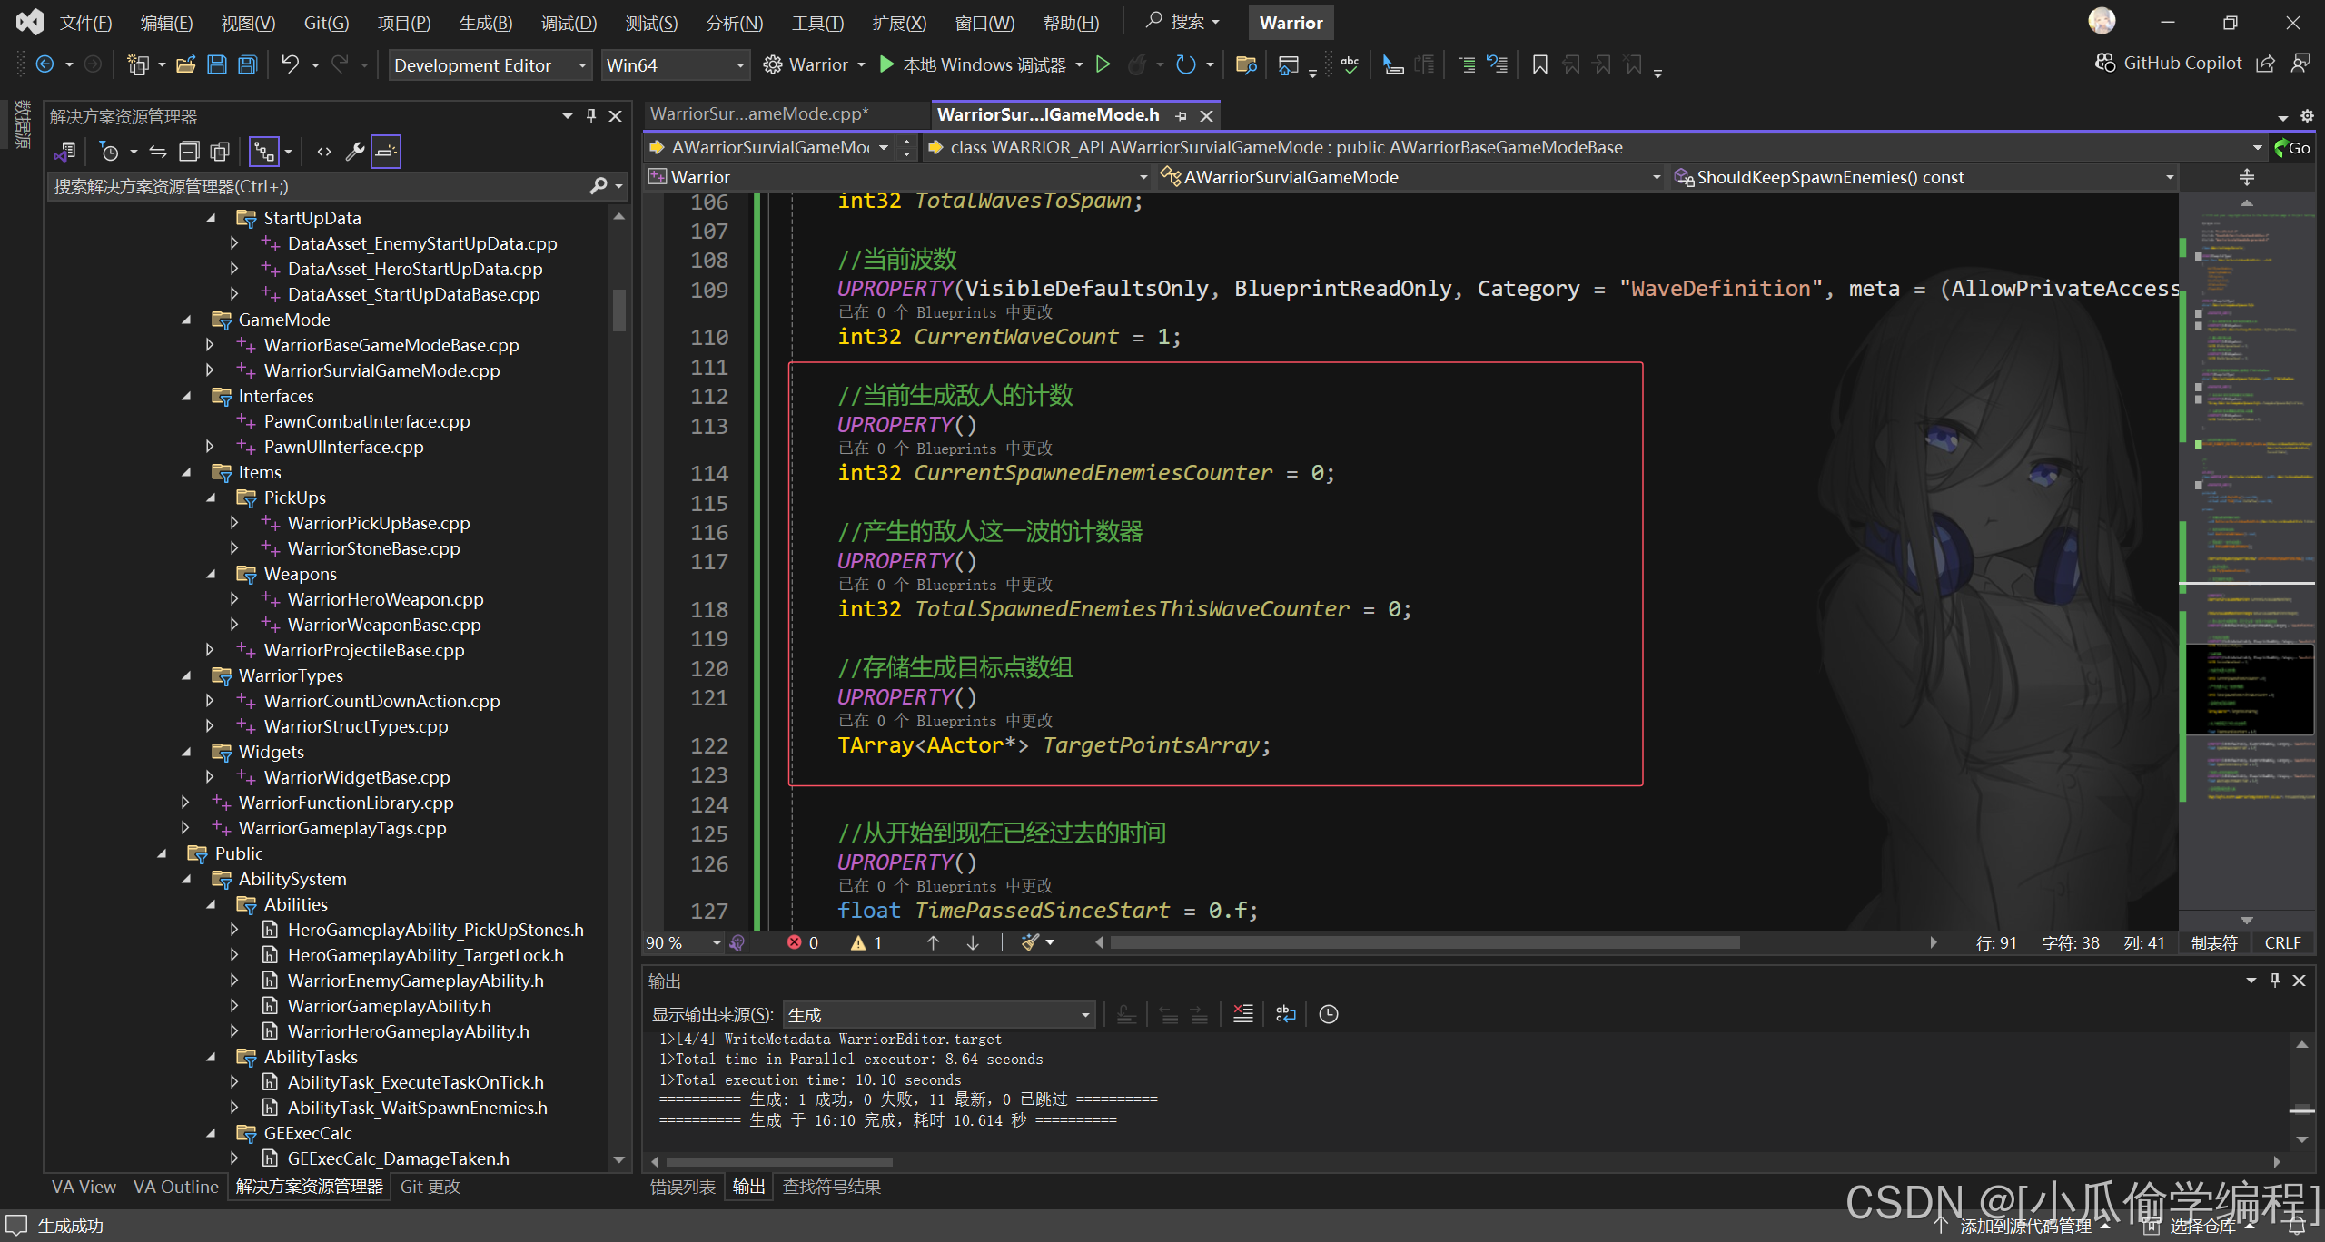This screenshot has height=1242, width=2325.
Task: Click the Find in Files icon
Action: click(x=1245, y=64)
